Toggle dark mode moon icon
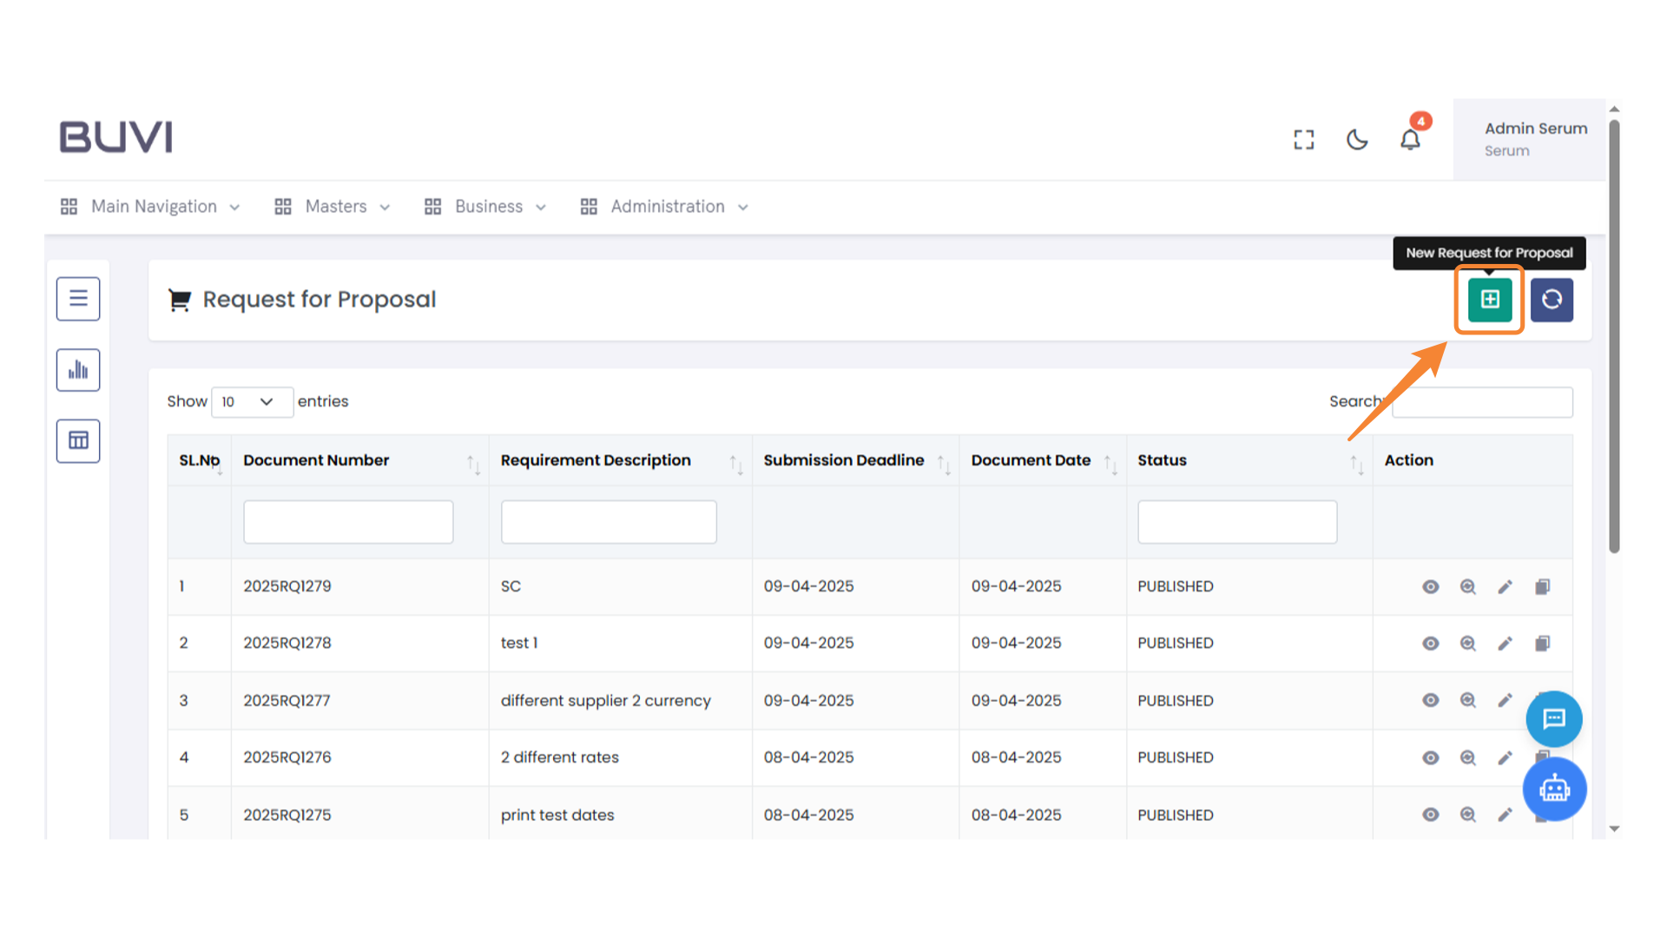Screen dimensions: 1667x938 pos(1357,140)
